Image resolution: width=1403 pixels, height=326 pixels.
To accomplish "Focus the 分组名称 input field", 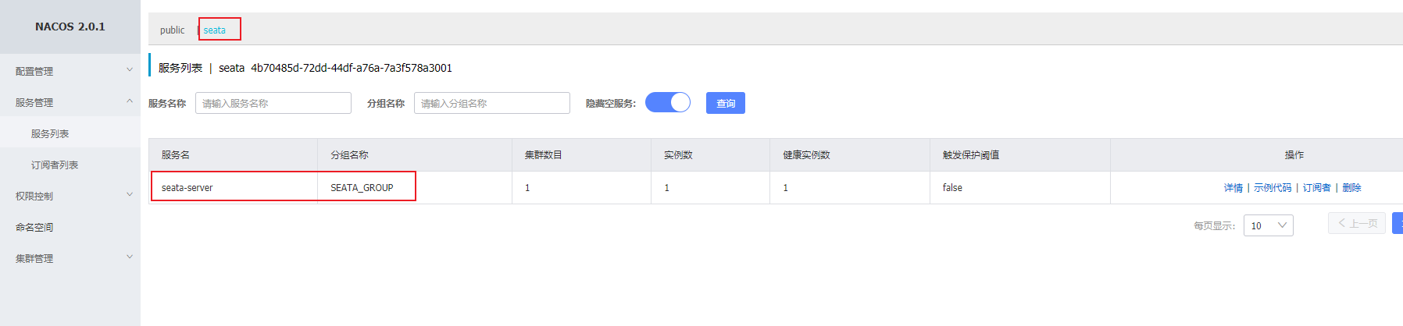I will point(491,103).
